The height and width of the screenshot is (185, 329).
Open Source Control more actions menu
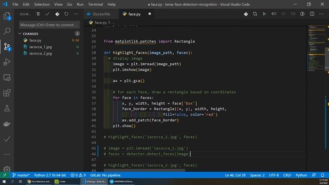click(76, 14)
